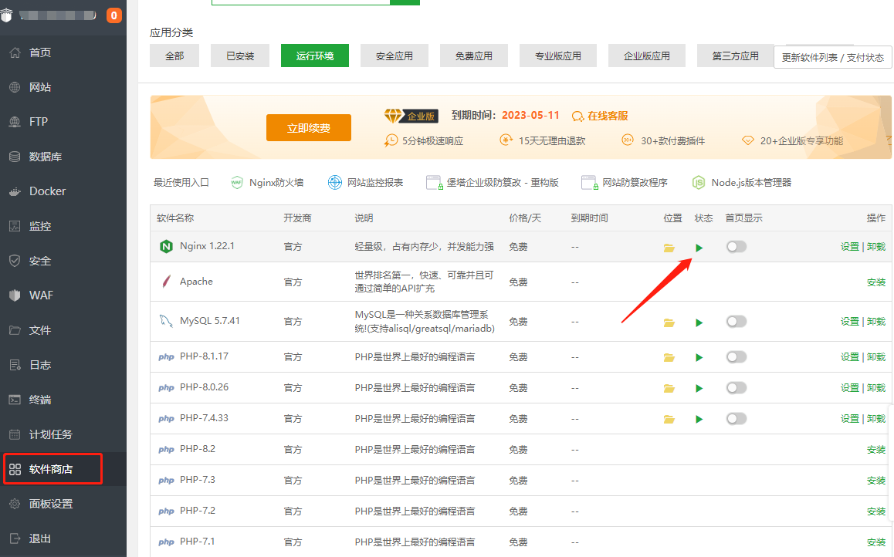The width and height of the screenshot is (894, 557).
Task: Click PHP-8.0.26 green status arrow
Action: [699, 388]
